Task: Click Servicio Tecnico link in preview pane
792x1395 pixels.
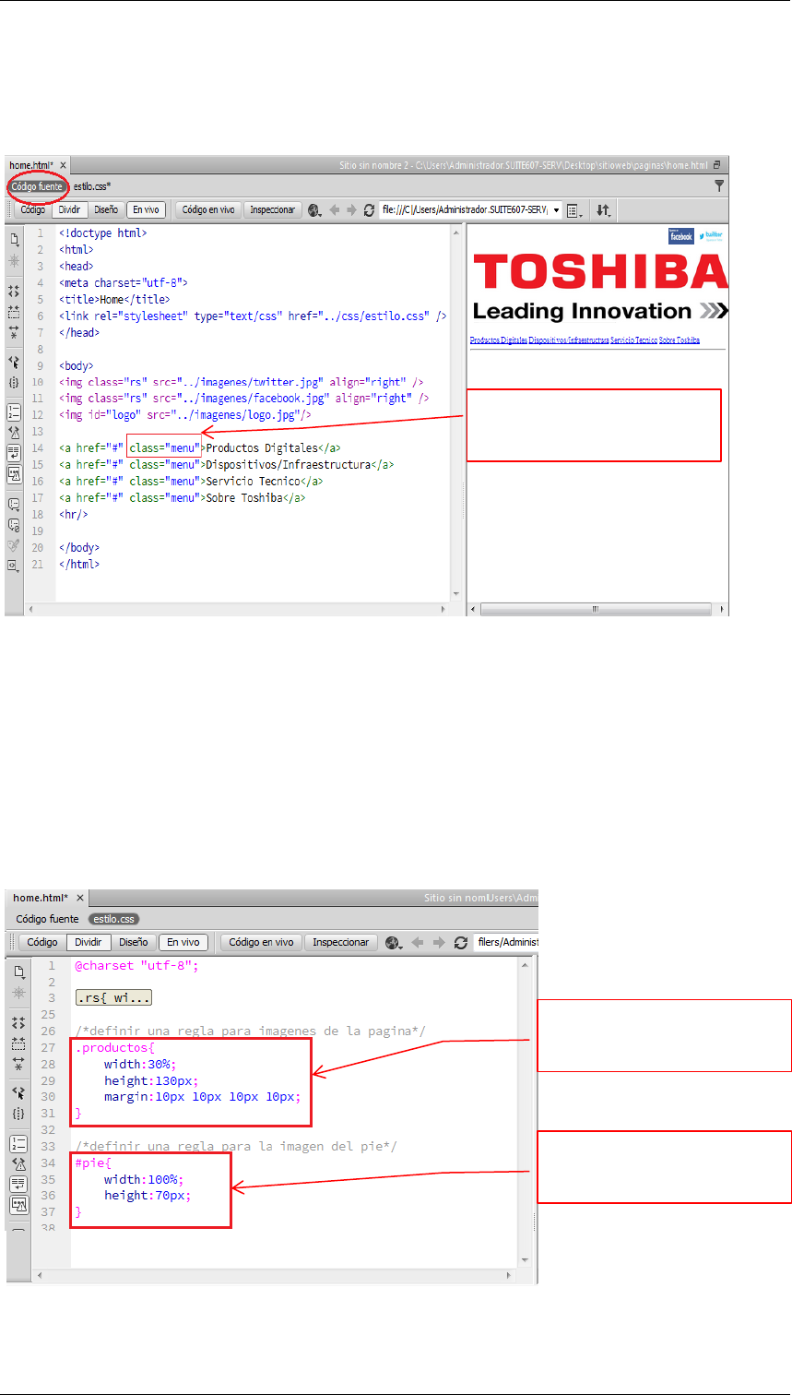Action: pos(633,340)
